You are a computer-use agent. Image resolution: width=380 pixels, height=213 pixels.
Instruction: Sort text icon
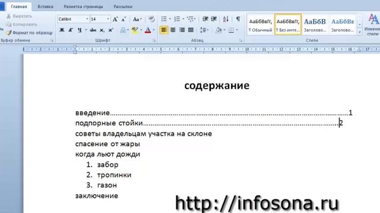226,19
